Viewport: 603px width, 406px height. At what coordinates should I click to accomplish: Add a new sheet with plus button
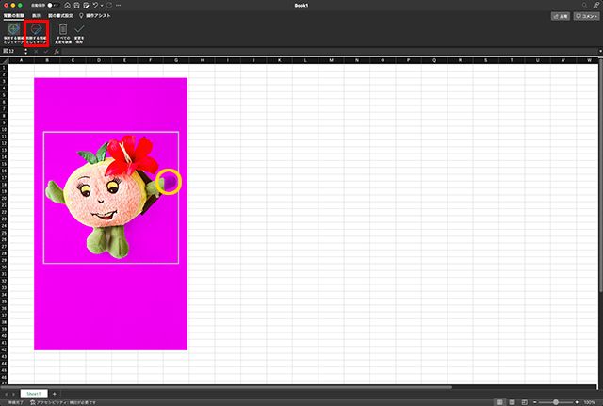pos(54,392)
